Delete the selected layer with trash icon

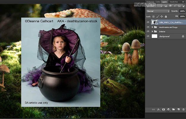point(184,109)
